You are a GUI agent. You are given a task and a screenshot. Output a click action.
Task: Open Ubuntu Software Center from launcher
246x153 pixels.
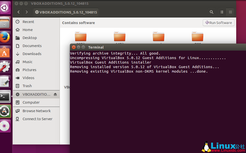[x=5, y=52]
